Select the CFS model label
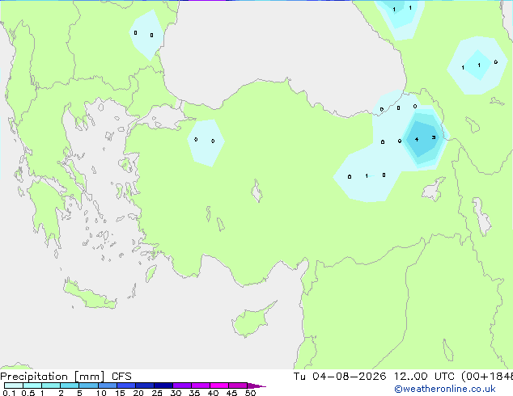513x396 pixels. [121, 377]
